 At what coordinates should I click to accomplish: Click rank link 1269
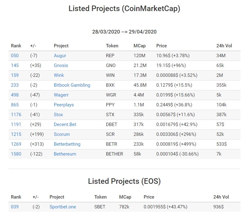point(16,144)
